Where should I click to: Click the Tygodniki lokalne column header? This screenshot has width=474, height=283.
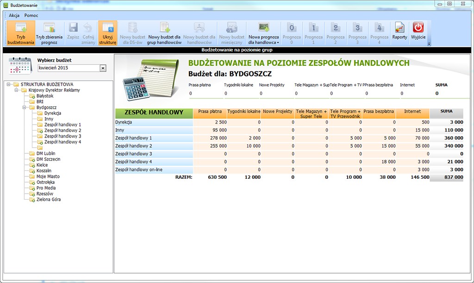pyautogui.click(x=243, y=113)
